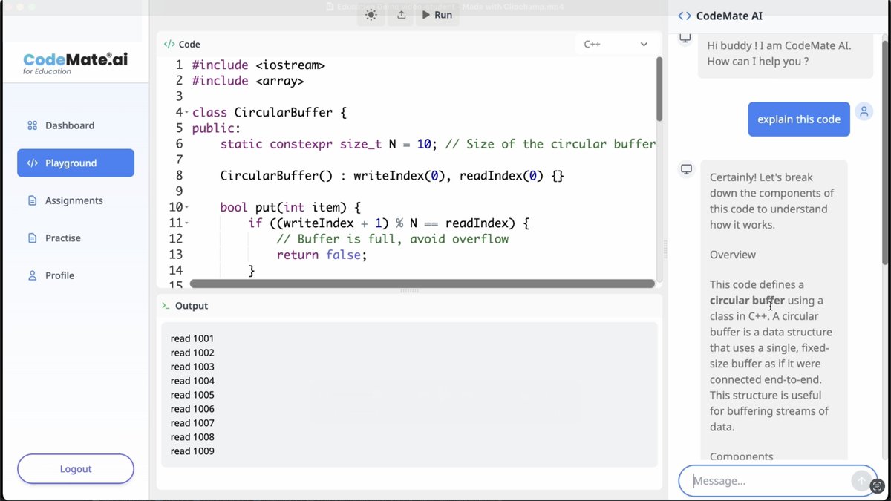This screenshot has width=891, height=501.
Task: Click the vertical divider handle beside the chat panel
Action: point(665,250)
